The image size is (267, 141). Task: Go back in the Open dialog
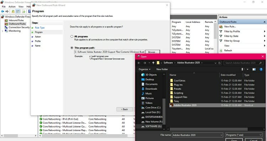click(139, 63)
